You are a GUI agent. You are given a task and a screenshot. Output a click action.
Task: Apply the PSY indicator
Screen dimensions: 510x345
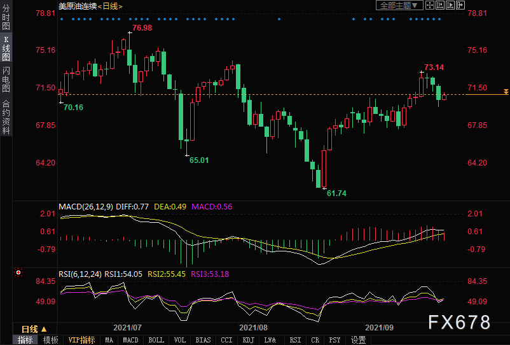(x=334, y=340)
